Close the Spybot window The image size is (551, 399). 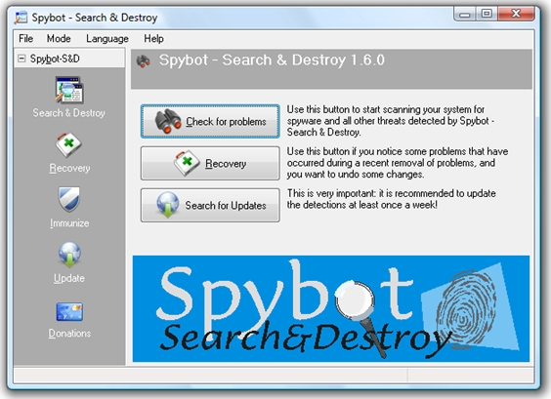[x=516, y=14]
